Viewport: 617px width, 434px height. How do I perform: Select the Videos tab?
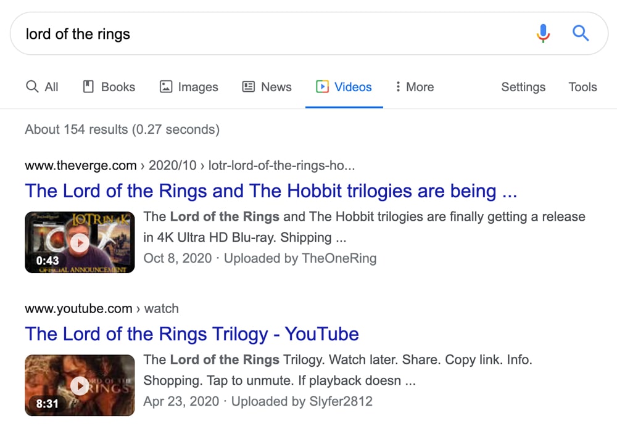point(344,87)
